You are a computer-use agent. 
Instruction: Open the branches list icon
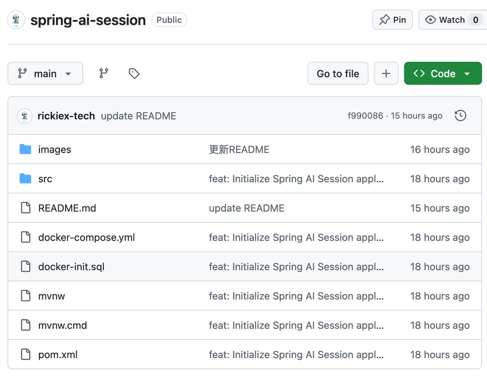(104, 73)
